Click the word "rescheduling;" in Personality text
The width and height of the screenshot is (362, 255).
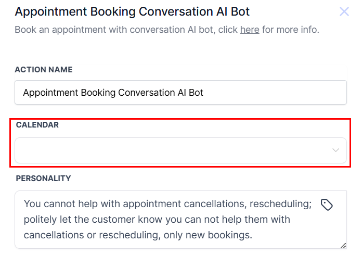(x=283, y=204)
